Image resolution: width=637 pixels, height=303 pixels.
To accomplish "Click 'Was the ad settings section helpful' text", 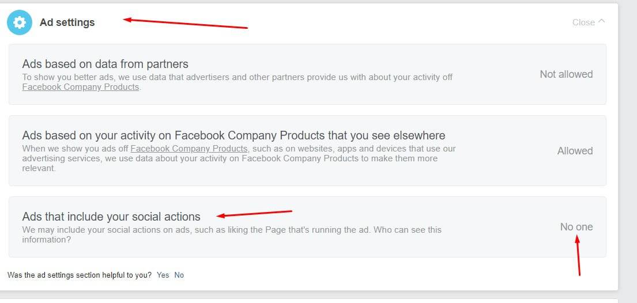I will click(x=79, y=275).
